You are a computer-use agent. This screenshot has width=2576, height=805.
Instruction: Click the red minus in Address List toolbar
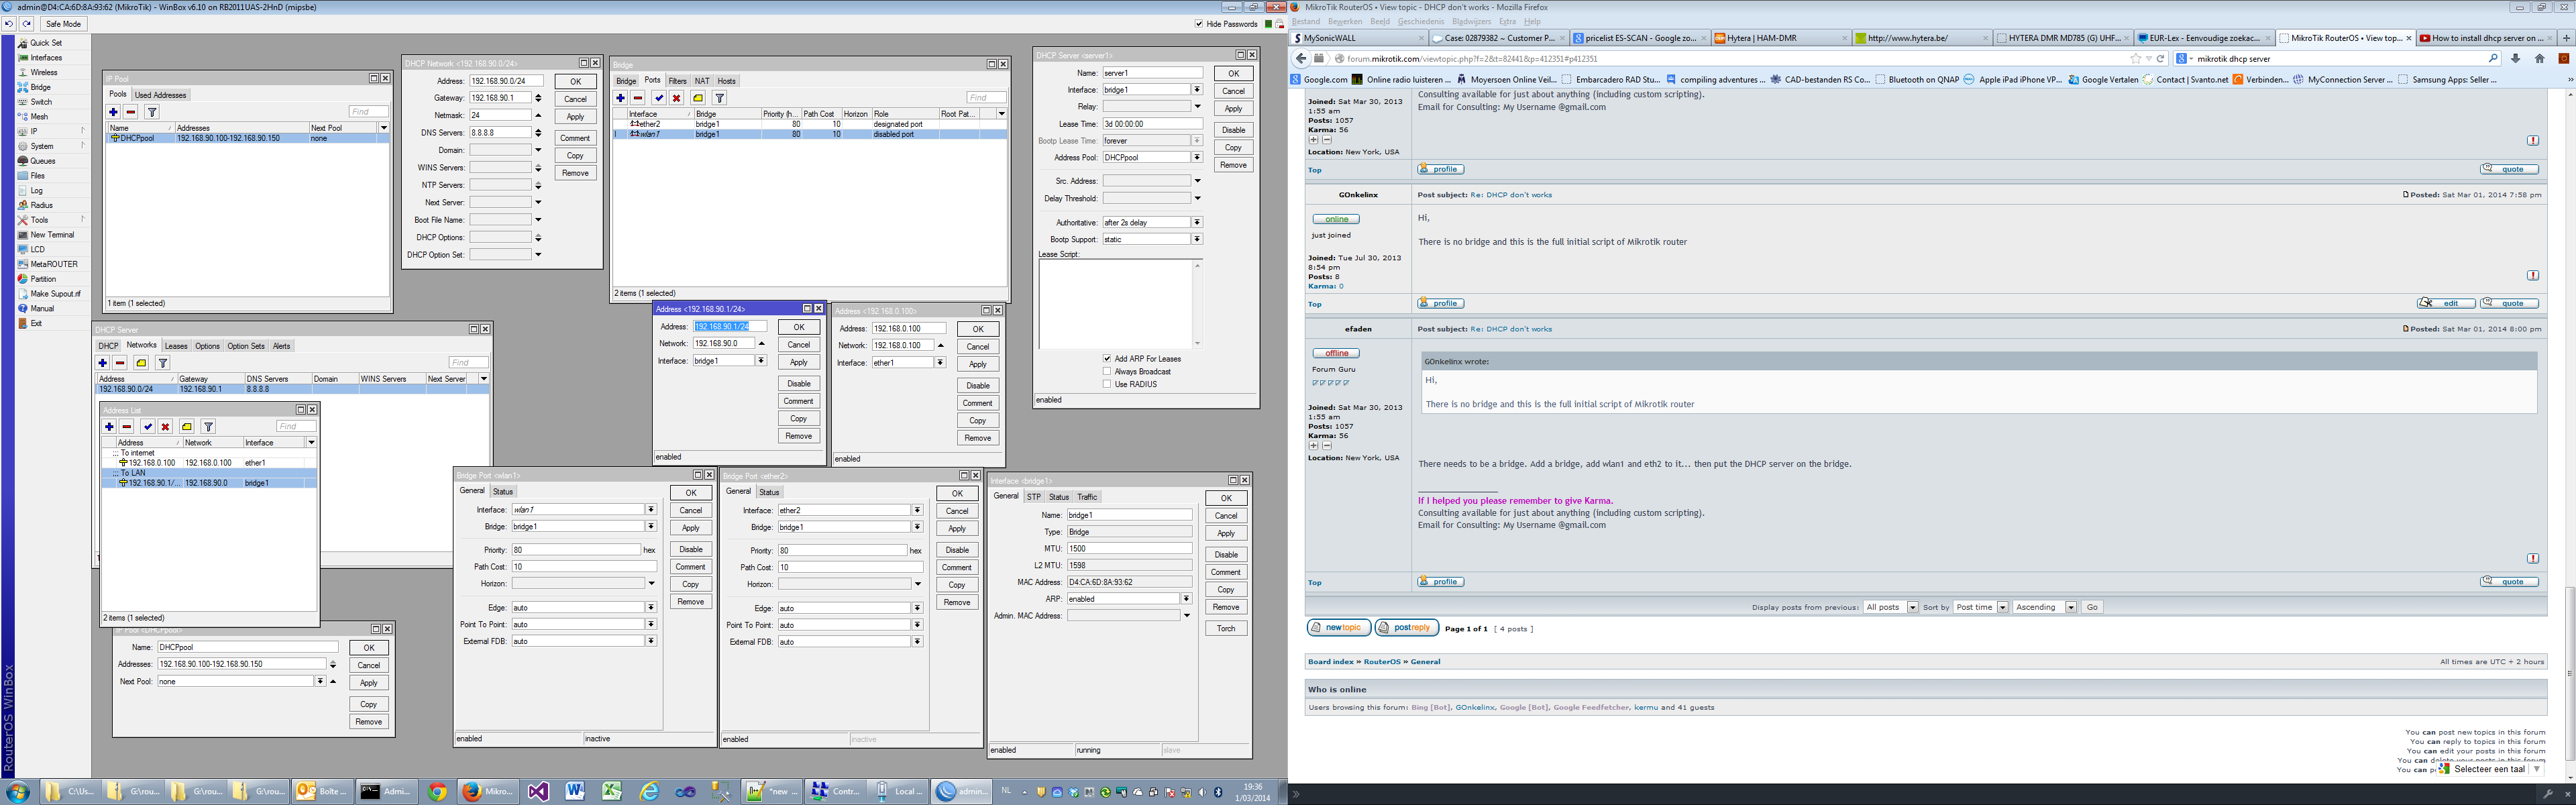tap(127, 427)
